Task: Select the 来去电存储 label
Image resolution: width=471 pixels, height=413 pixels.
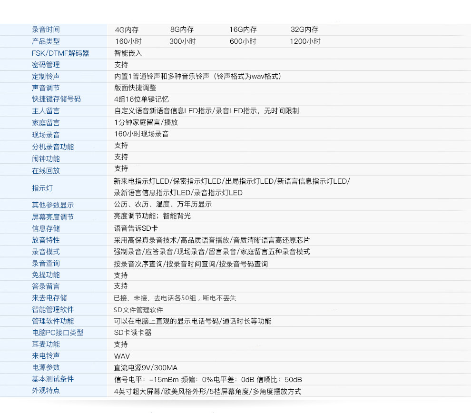Action: pos(49,298)
